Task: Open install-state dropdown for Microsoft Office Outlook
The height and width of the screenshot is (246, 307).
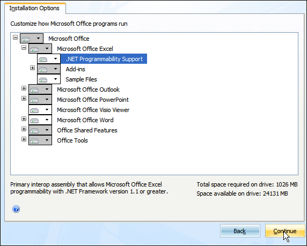Action: (40, 90)
